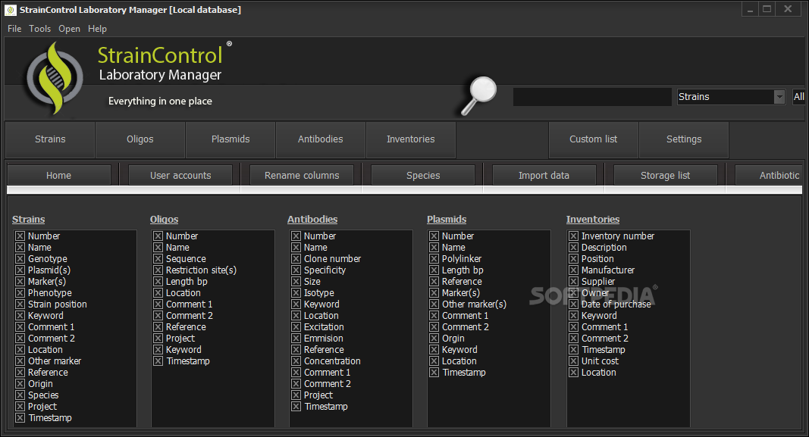Go to the Antibodies tab

pyautogui.click(x=321, y=139)
